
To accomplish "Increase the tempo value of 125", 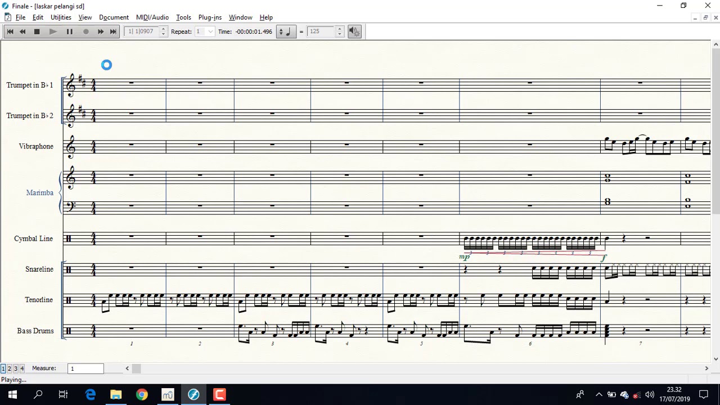I will click(339, 29).
